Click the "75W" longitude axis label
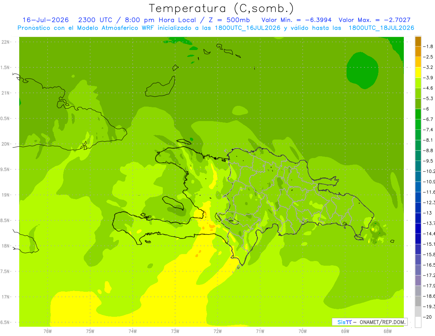The height and width of the screenshot is (336, 435). (90, 332)
